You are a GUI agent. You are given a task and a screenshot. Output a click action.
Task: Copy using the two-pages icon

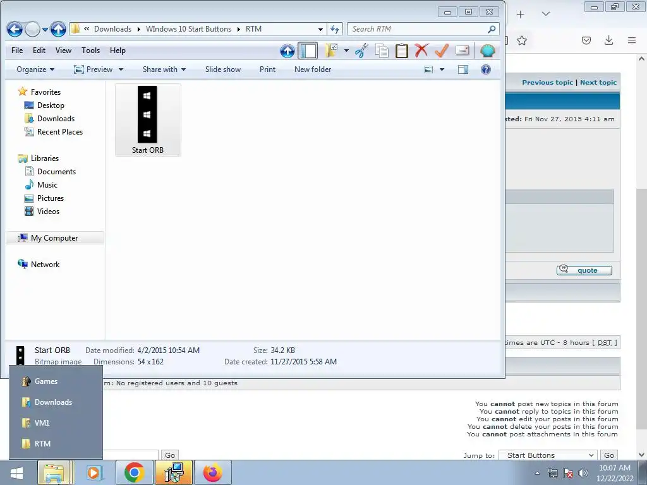tap(382, 51)
